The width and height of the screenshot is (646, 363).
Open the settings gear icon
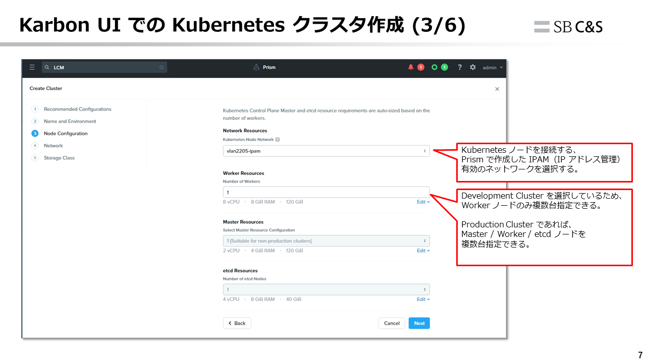[x=473, y=67]
